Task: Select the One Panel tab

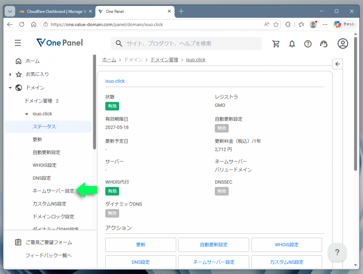Action: 135,11
